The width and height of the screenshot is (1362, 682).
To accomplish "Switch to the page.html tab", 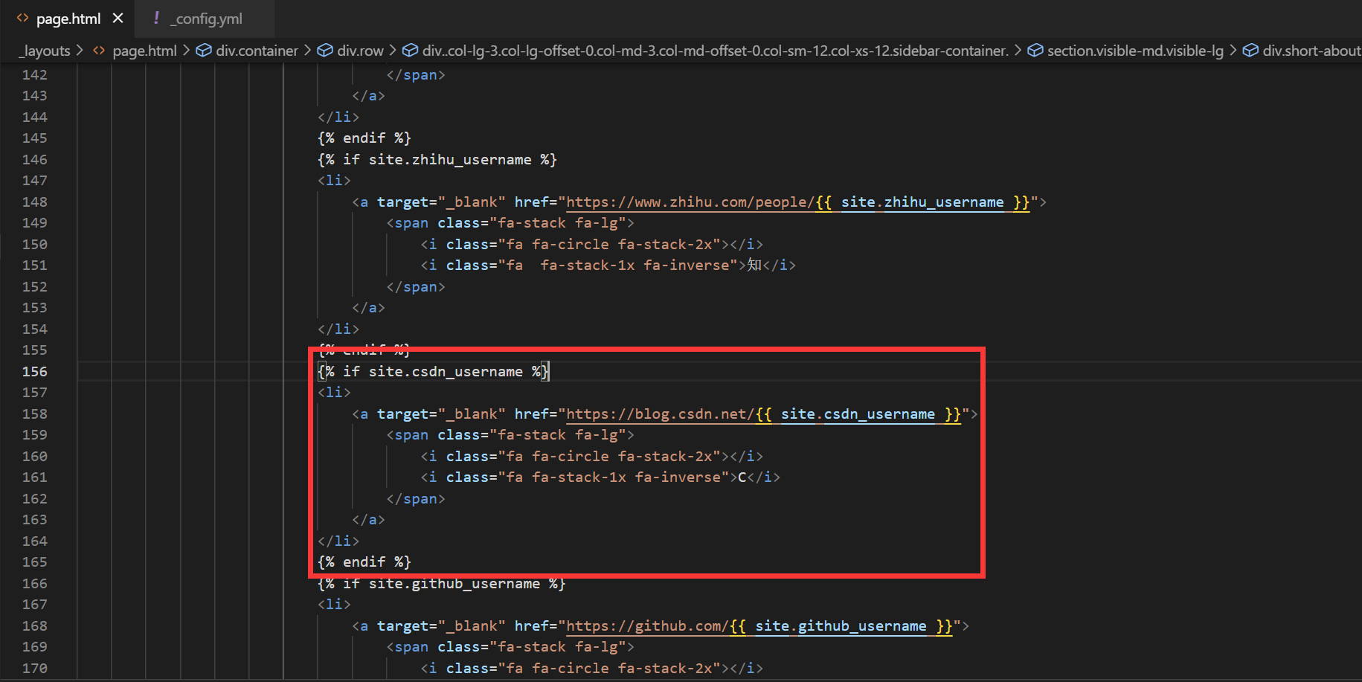I will click(x=68, y=19).
